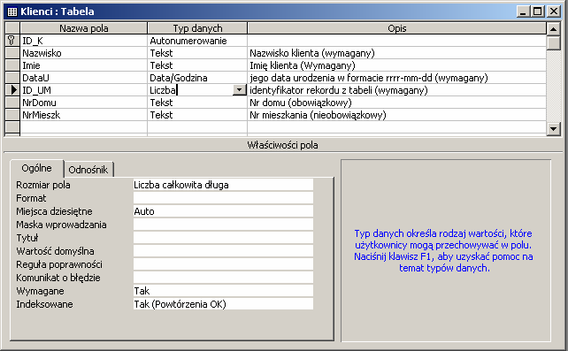Click the table icon in the Klienci title bar
Image resolution: width=568 pixels, height=351 pixels.
12,11
